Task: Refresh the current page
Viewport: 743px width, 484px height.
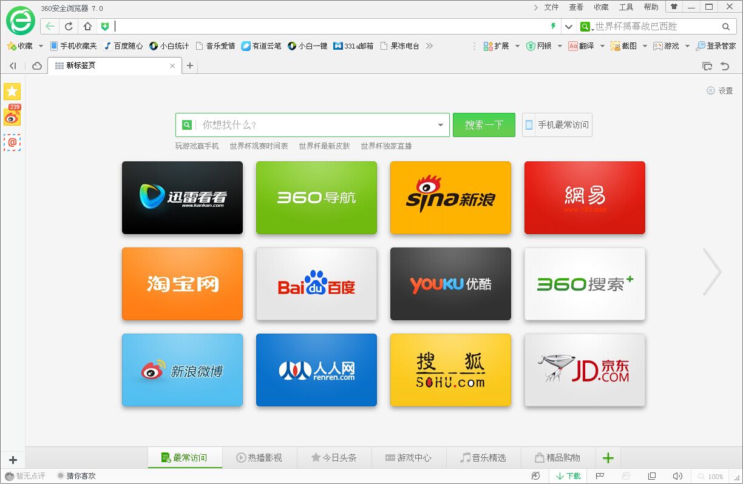Action: 68,26
